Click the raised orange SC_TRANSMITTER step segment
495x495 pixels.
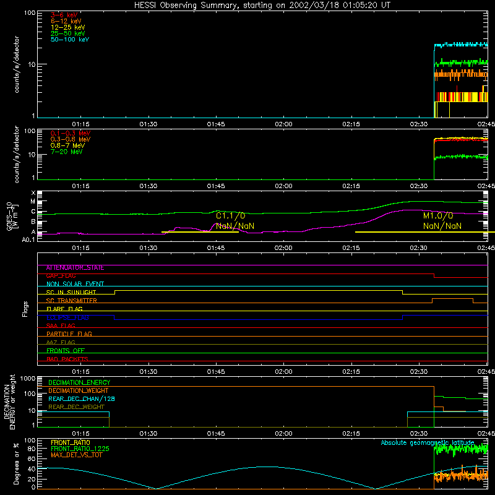pyautogui.click(x=452, y=299)
